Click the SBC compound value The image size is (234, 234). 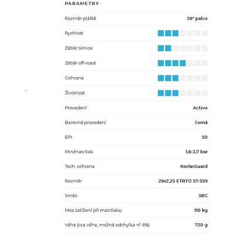coord(203,195)
